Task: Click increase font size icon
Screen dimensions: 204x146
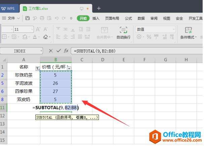Action: coord(38,29)
